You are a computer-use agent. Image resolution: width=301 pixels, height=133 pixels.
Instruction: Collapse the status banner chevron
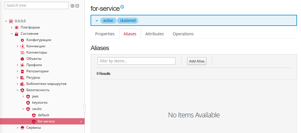point(97,21)
